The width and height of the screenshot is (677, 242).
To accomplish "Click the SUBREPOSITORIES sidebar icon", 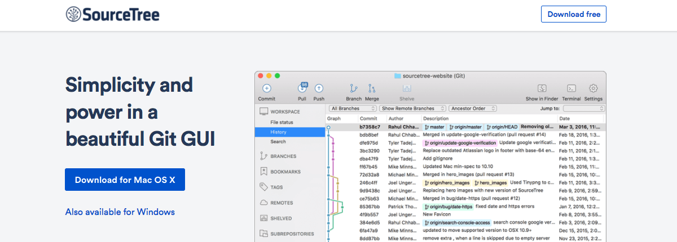I will pos(263,233).
